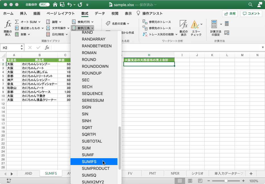This screenshot has height=184, width=265.
Task: Expand the undo history dropdown arrow
Action: click(74, 5)
